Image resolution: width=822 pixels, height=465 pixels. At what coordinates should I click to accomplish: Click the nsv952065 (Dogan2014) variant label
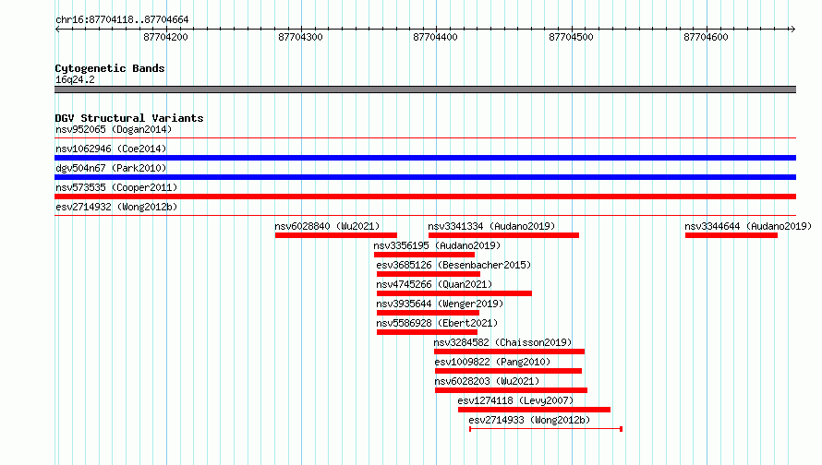pos(114,129)
